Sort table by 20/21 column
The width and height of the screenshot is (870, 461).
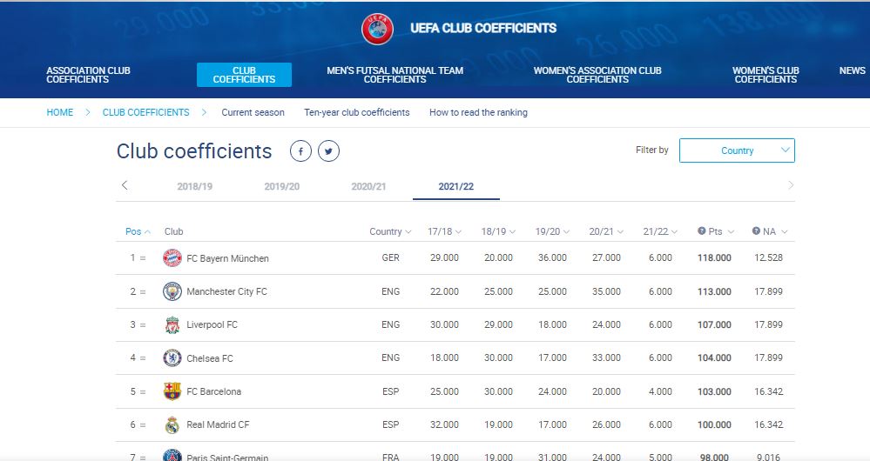coord(606,231)
